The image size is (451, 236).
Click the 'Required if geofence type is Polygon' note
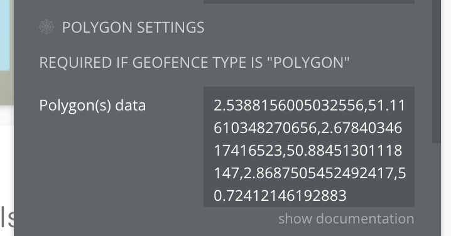[x=194, y=63]
